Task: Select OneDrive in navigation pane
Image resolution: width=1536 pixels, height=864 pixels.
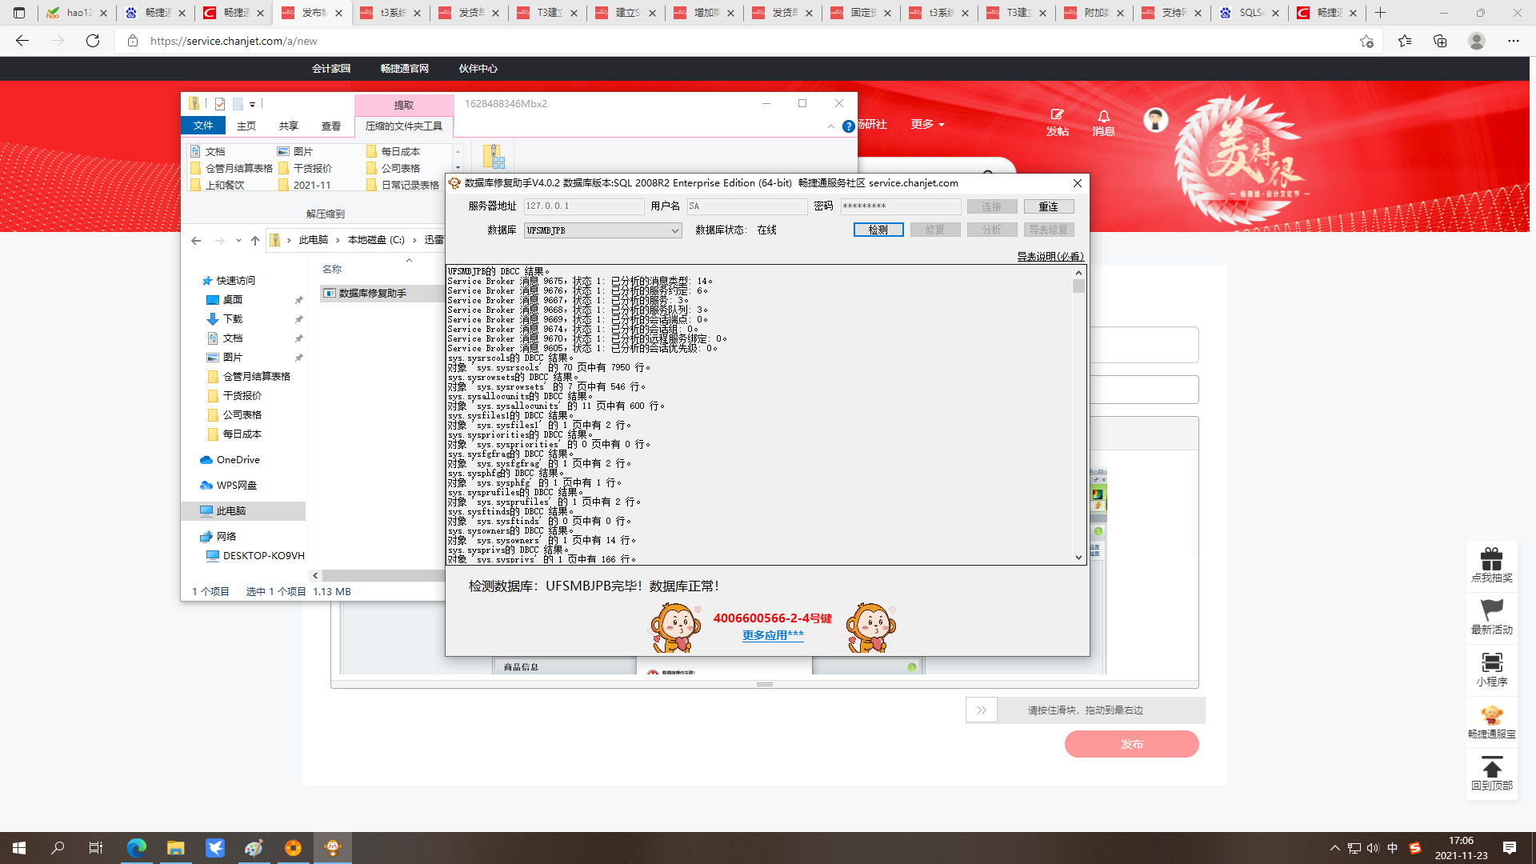Action: [238, 460]
